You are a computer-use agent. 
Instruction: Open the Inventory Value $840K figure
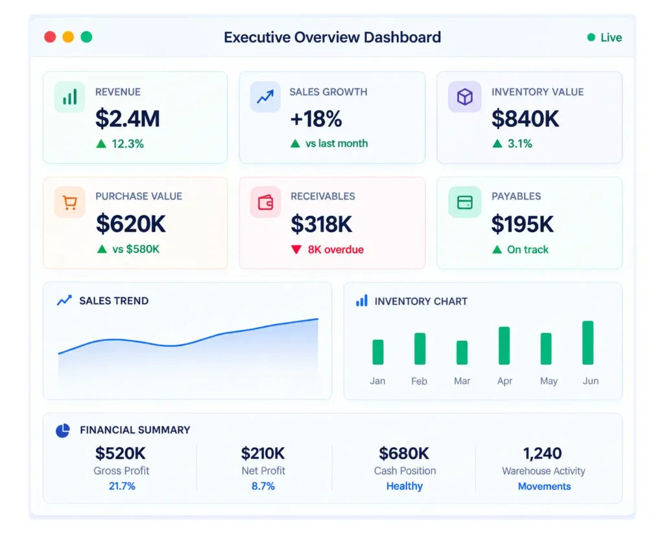(525, 119)
